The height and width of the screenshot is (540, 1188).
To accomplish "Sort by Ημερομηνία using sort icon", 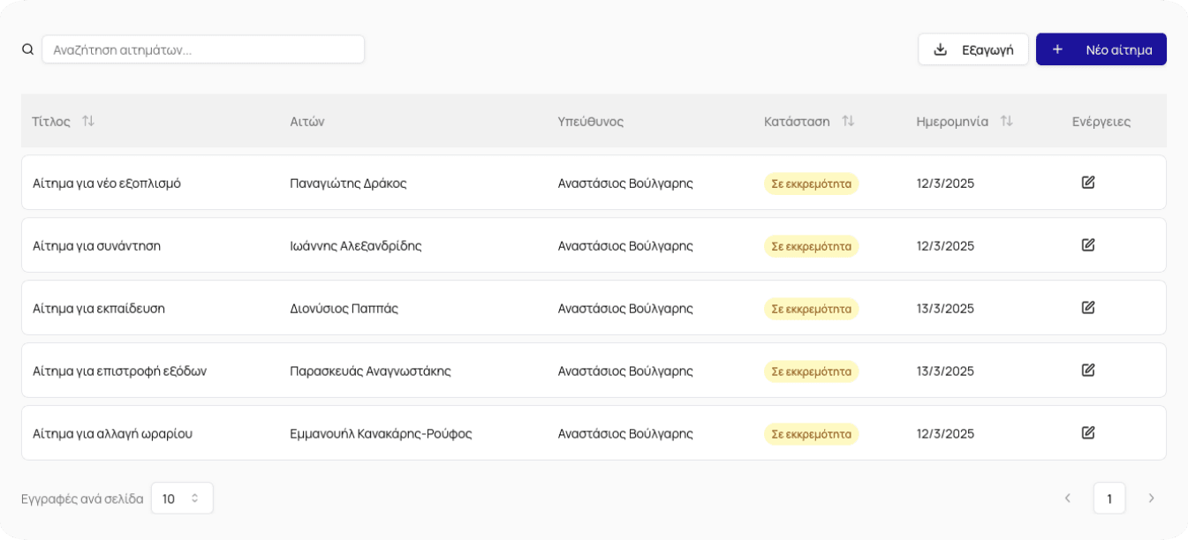I will [1006, 121].
